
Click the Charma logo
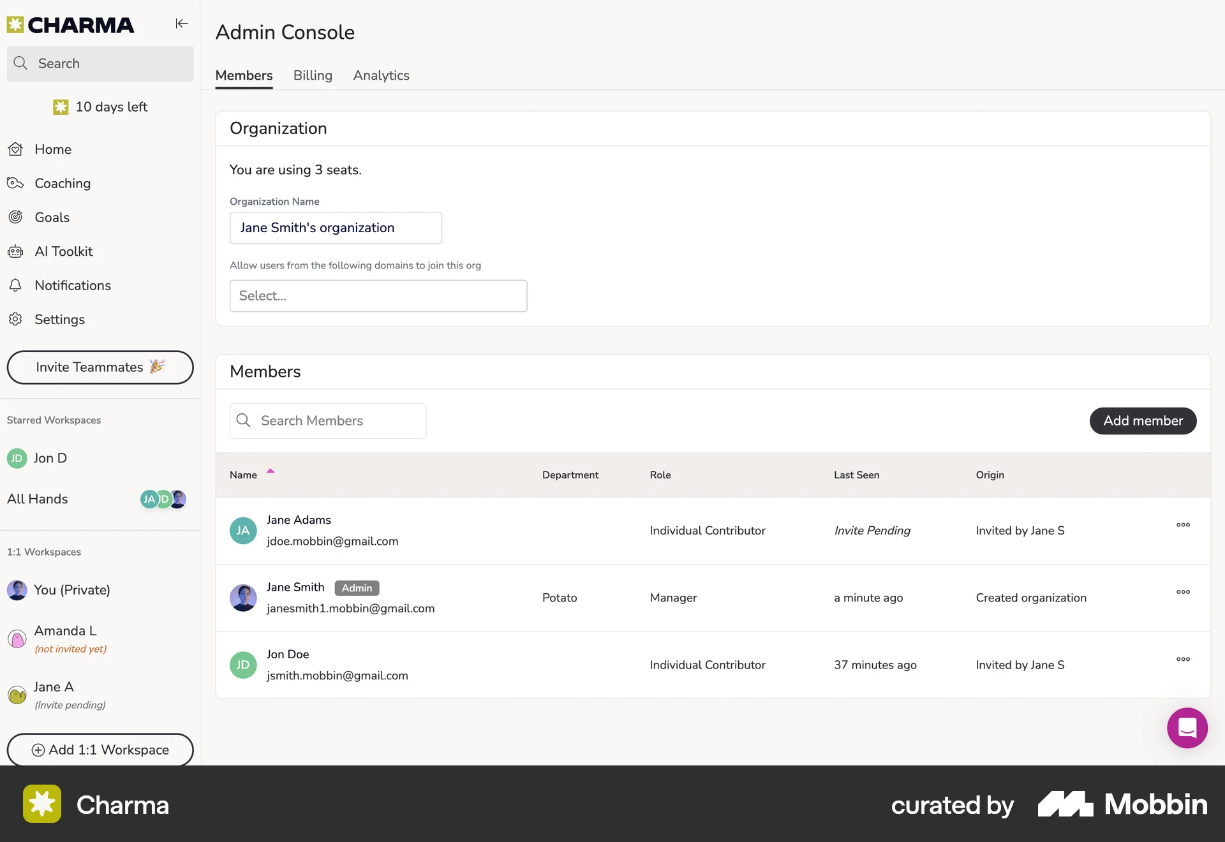71,24
